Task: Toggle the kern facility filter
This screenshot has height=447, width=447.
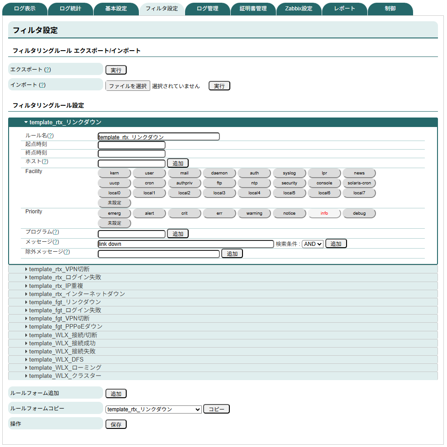Action: (x=114, y=173)
